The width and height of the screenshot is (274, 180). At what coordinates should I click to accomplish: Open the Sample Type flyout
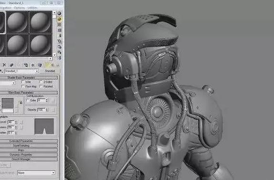59,13
